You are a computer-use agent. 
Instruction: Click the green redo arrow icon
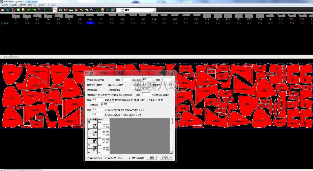point(34,10)
